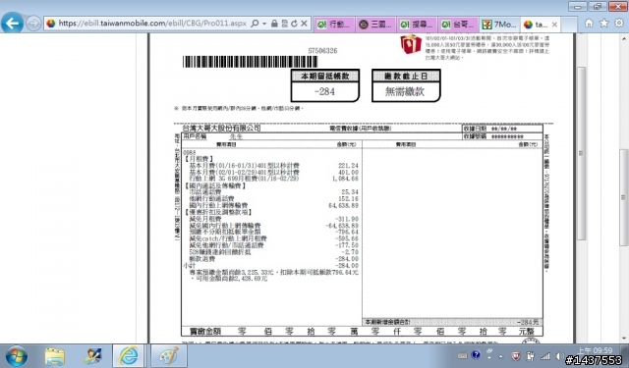Screen dimensions: 629x368
Task: Click the 401.00 February monthly fee amount
Action: [x=348, y=172]
